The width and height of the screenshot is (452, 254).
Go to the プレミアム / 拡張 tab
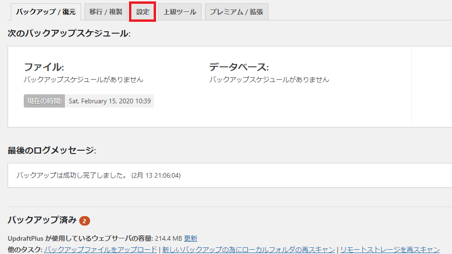[236, 12]
